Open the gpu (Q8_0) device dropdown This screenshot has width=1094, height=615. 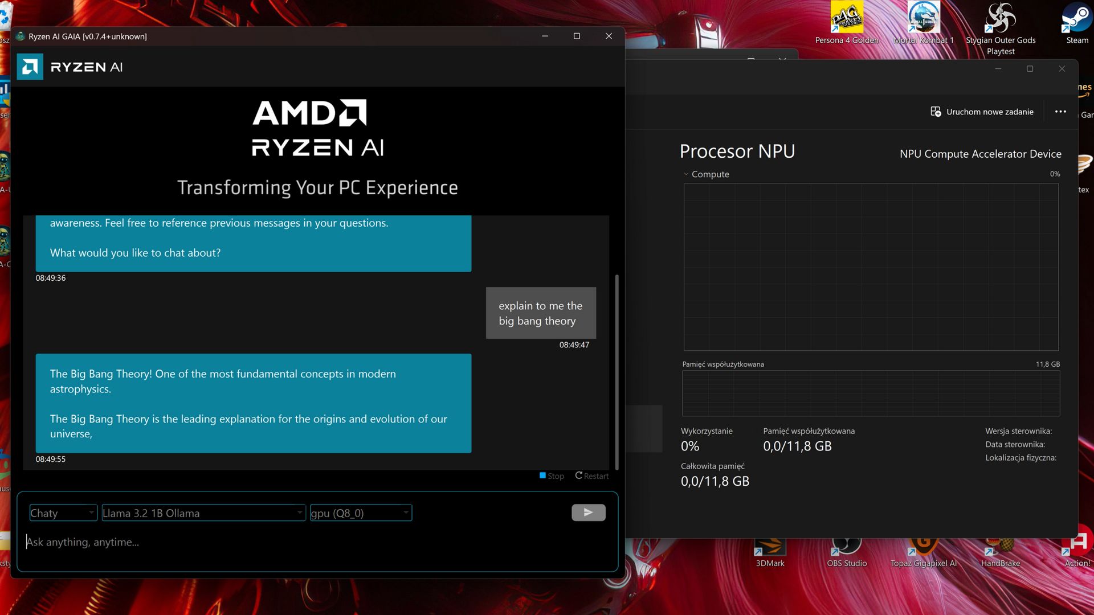[x=361, y=513]
